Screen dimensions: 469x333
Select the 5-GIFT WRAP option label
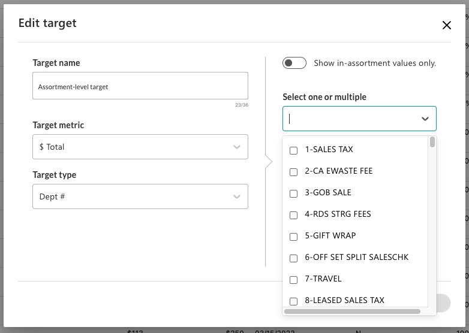[x=330, y=235]
